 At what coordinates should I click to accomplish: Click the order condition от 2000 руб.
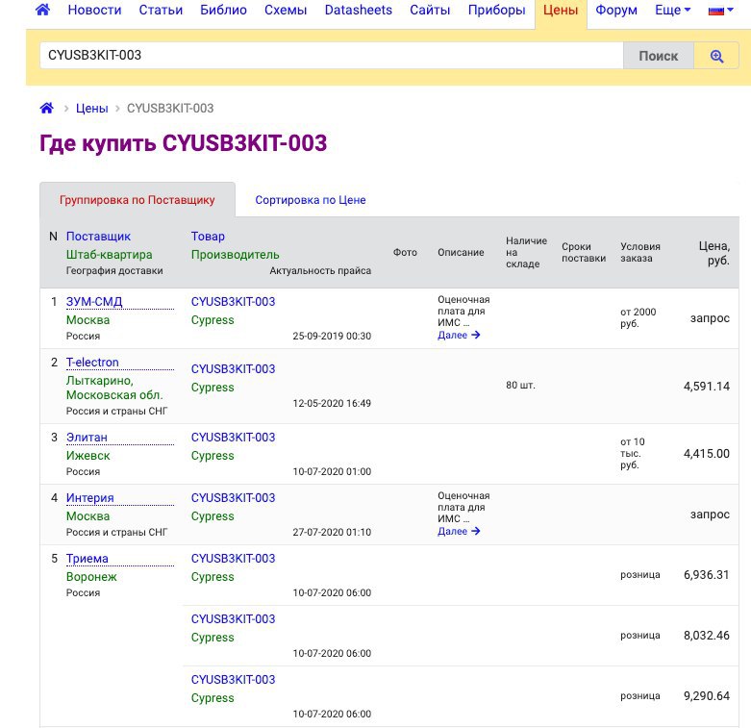638,317
